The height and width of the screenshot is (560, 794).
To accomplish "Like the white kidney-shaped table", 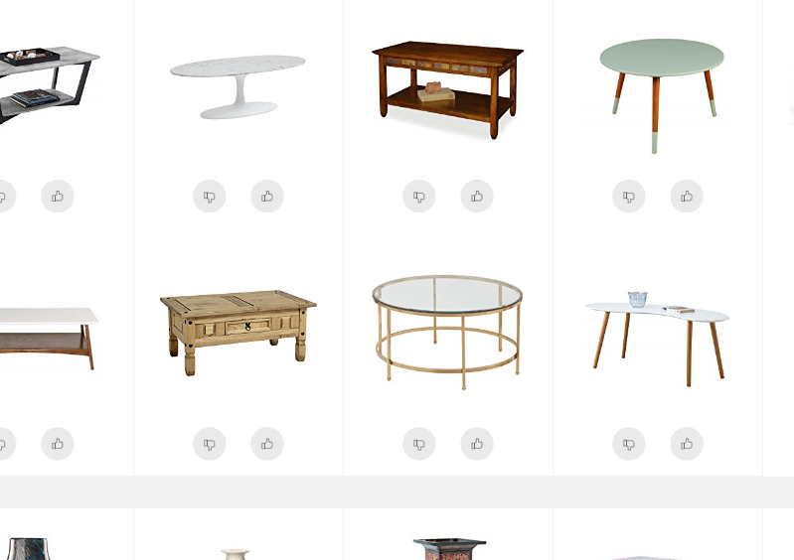I will click(x=687, y=444).
